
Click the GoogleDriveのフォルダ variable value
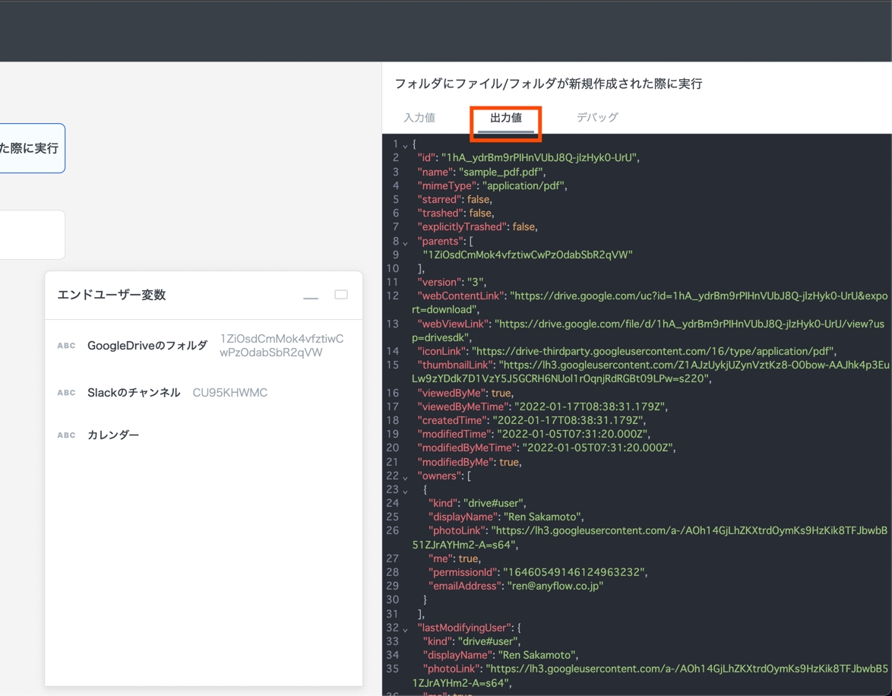pos(281,346)
